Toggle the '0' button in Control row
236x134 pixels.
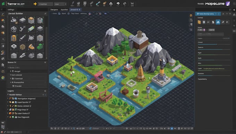(204, 22)
